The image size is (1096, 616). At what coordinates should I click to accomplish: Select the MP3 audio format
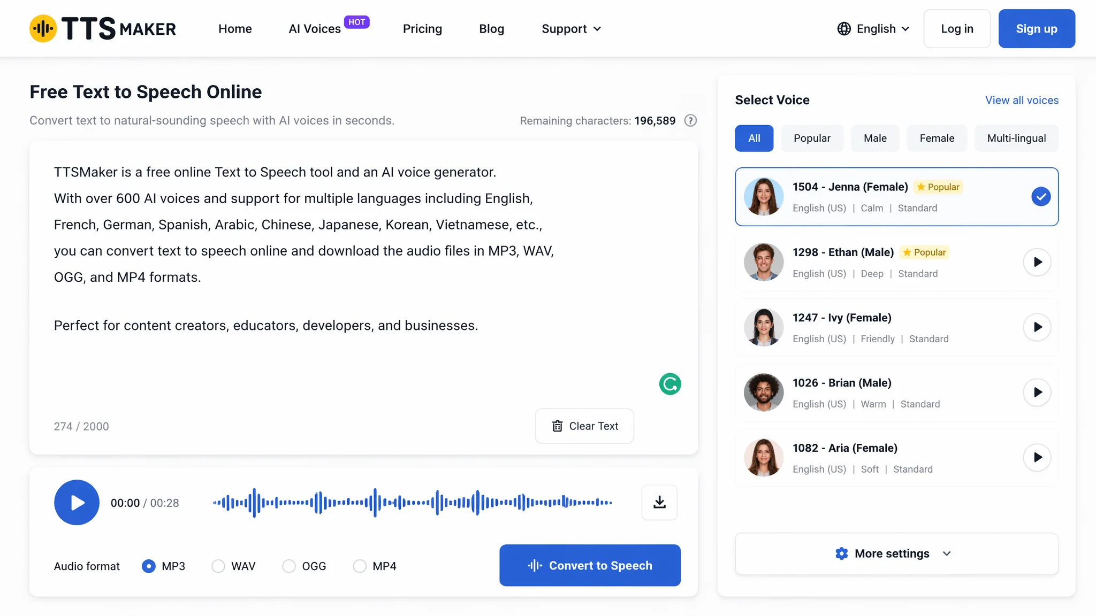click(149, 566)
